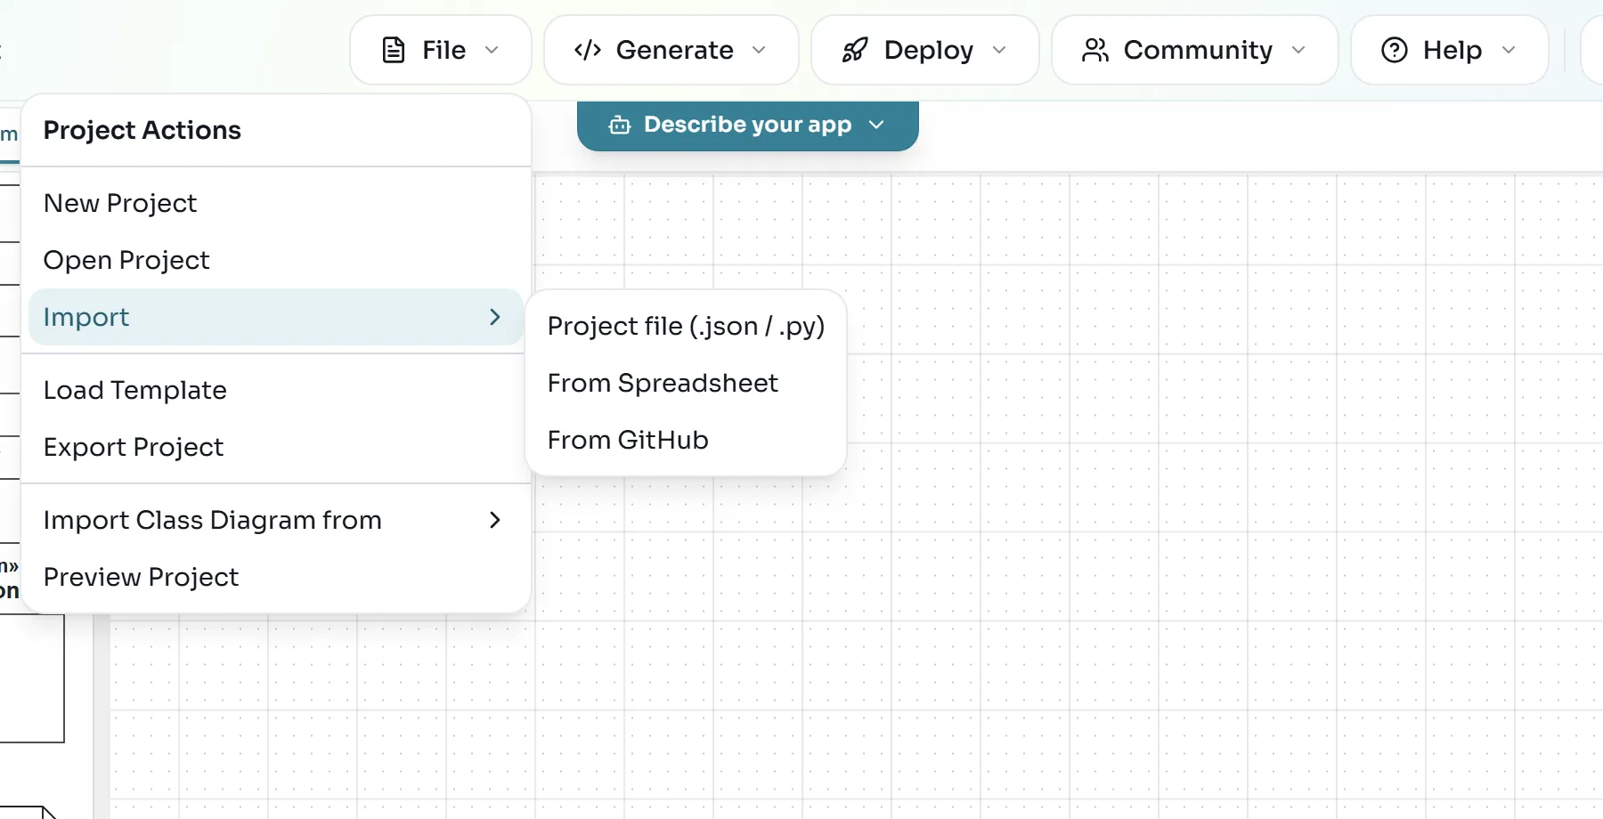Click the robot icon in Describe your app
This screenshot has width=1603, height=819.
pyautogui.click(x=620, y=126)
